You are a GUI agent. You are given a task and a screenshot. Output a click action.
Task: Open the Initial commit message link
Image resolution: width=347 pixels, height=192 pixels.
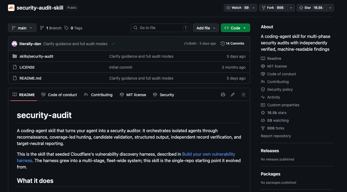121,67
